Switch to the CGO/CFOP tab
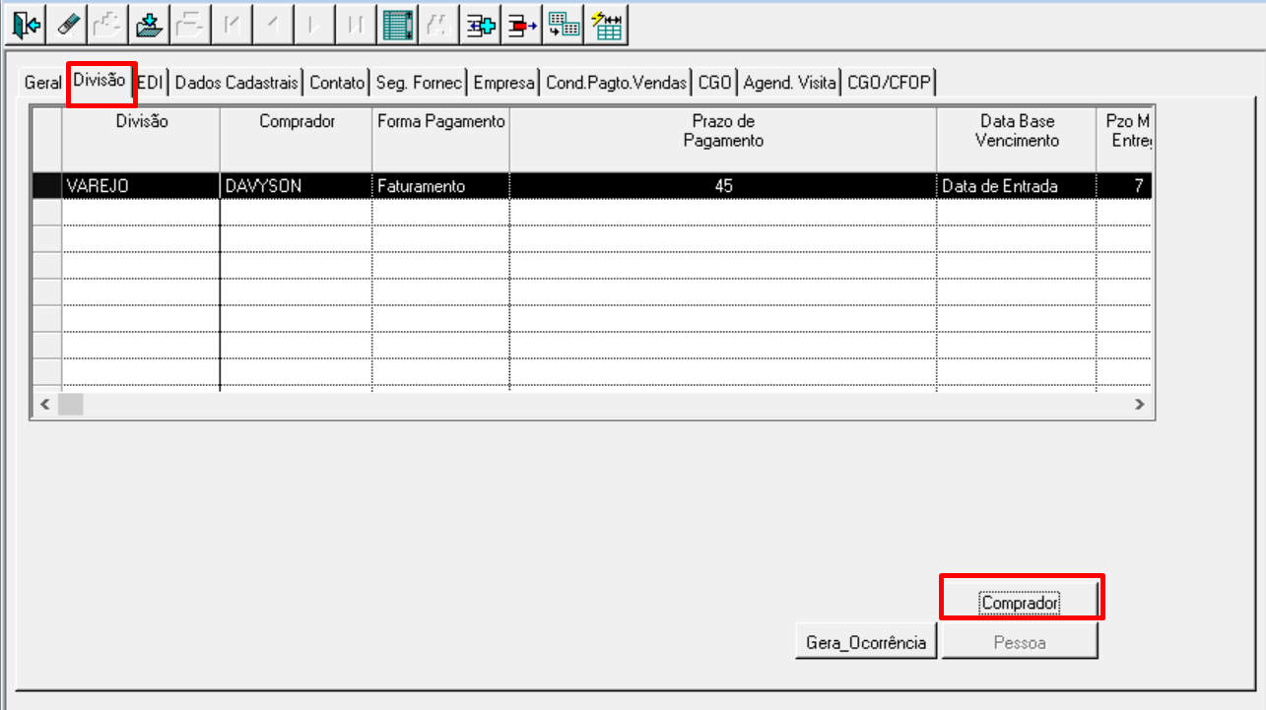Viewport: 1266px width, 710px height. click(x=890, y=83)
